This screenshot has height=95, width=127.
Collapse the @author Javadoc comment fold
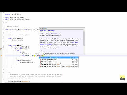3,23
